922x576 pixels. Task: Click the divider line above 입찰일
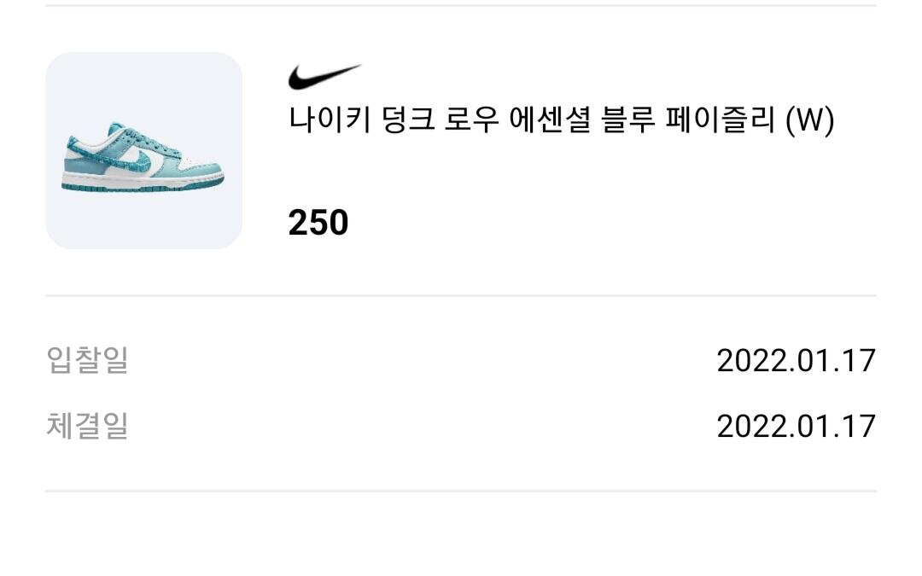click(x=461, y=296)
